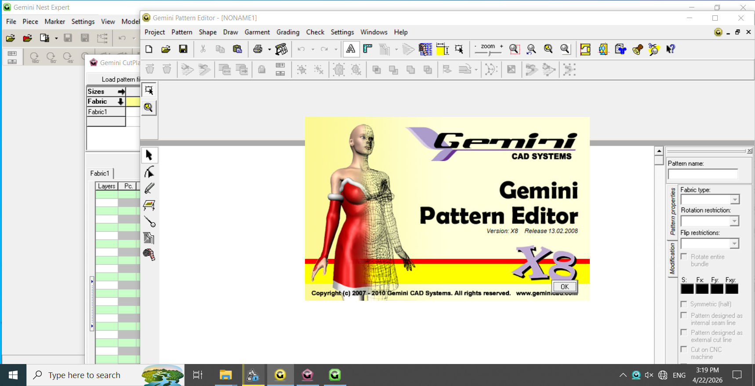Enable Cut on CNC machine checkbox
Viewport: 755px width, 386px height.
pyautogui.click(x=684, y=349)
